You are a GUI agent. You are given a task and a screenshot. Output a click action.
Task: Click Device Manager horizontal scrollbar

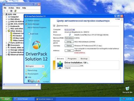(x=21, y=84)
